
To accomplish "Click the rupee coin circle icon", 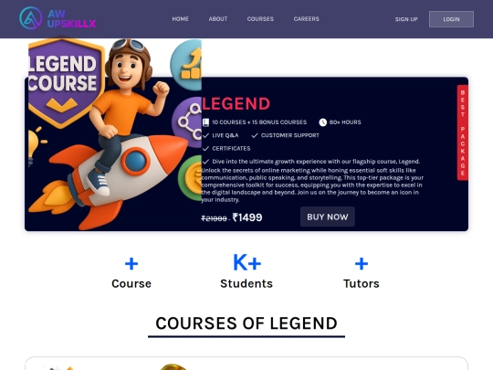I will point(190,178).
